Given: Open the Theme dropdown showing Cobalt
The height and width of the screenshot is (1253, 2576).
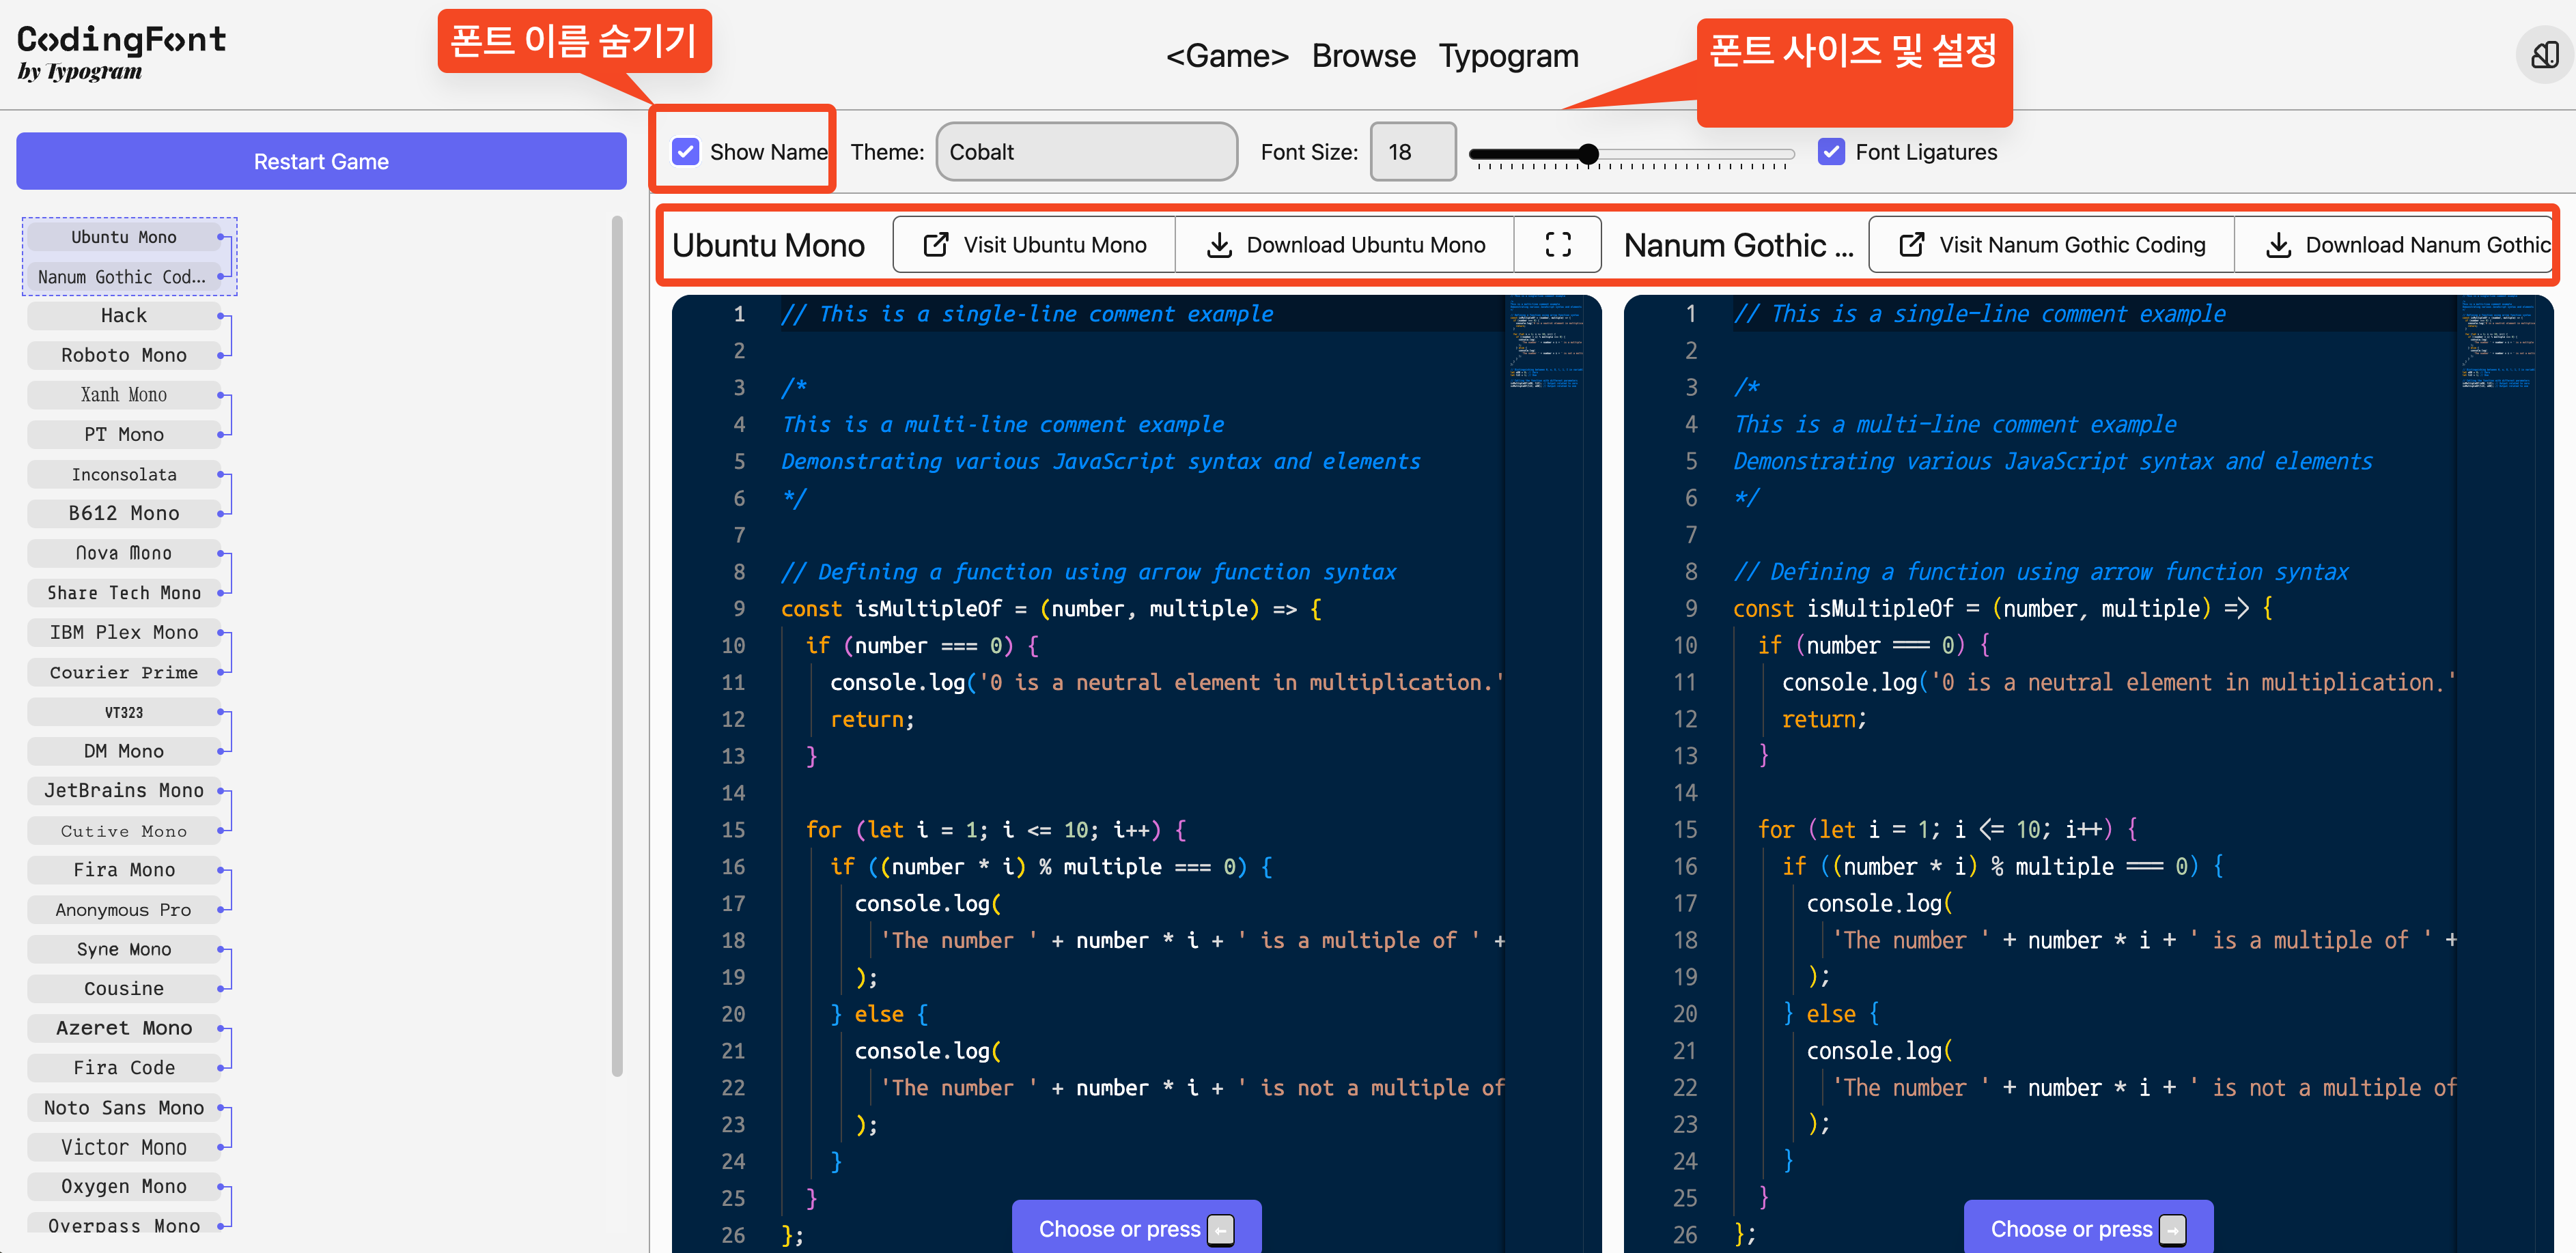Looking at the screenshot, I should pyautogui.click(x=1086, y=152).
